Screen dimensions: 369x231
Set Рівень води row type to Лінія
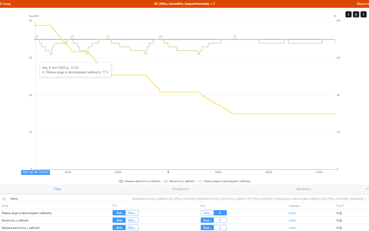119,213
